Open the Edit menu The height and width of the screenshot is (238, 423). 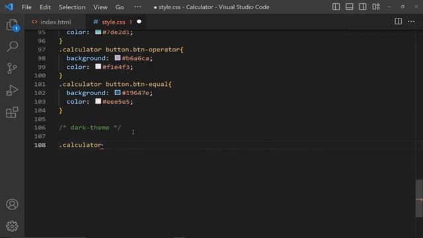coord(45,7)
